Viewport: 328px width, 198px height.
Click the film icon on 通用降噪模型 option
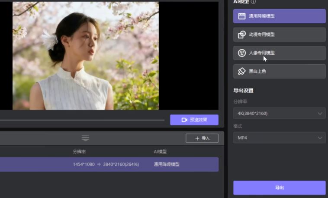[242, 16]
